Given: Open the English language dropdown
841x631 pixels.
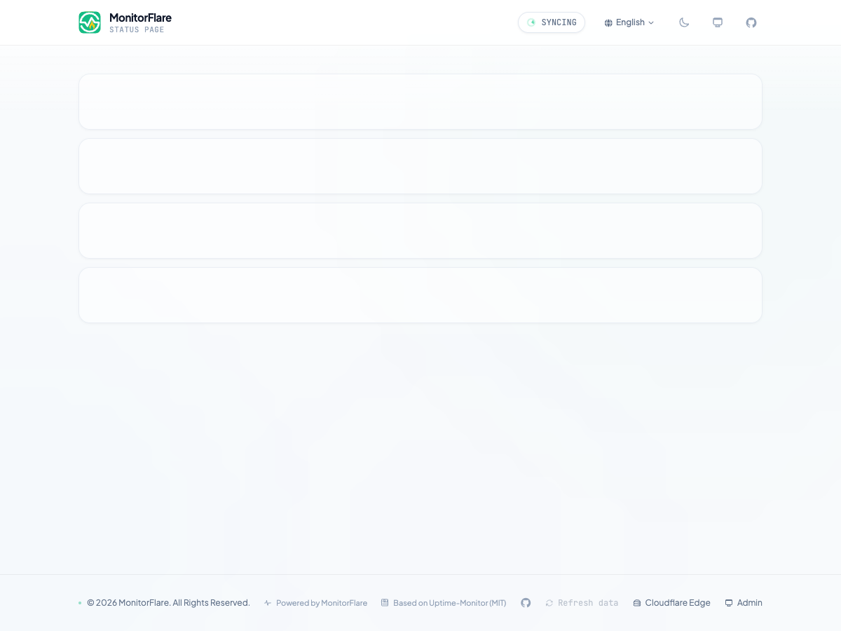Looking at the screenshot, I should pos(629,22).
